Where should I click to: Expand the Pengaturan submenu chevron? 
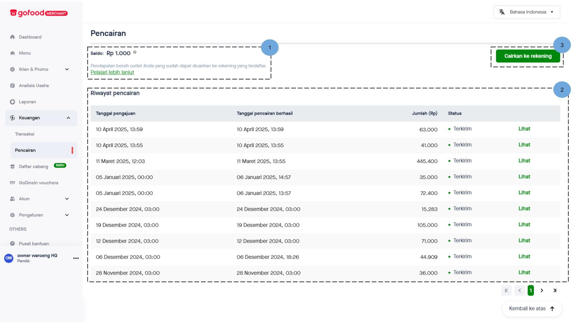pyautogui.click(x=67, y=215)
